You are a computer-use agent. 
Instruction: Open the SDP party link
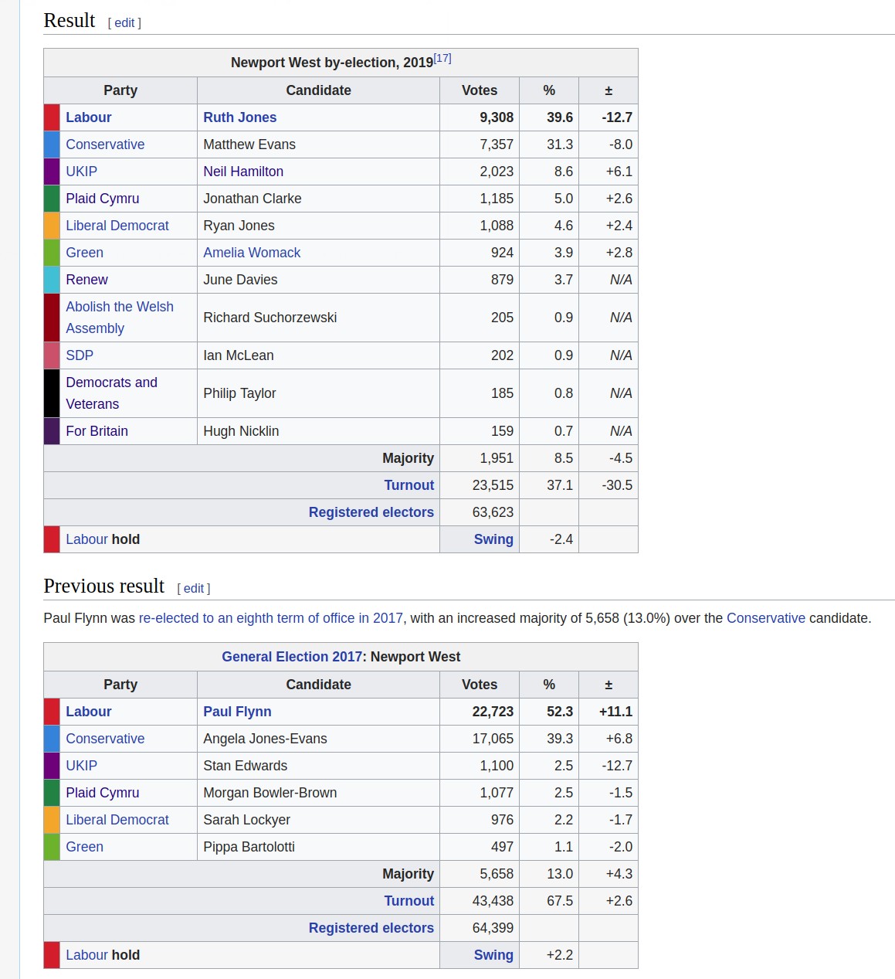point(80,355)
